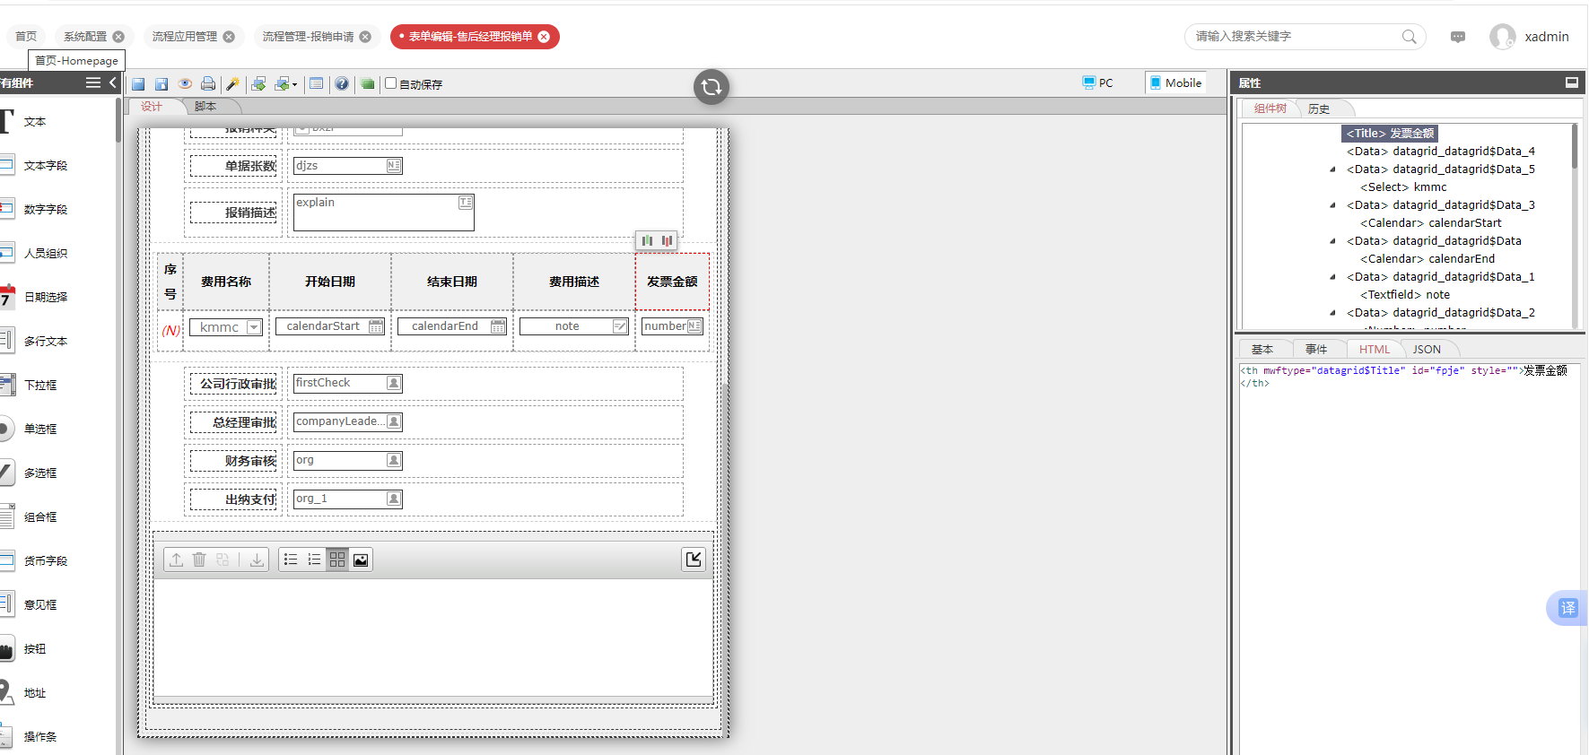
Task: Click the insert column icon above 发票金额
Action: tap(647, 240)
